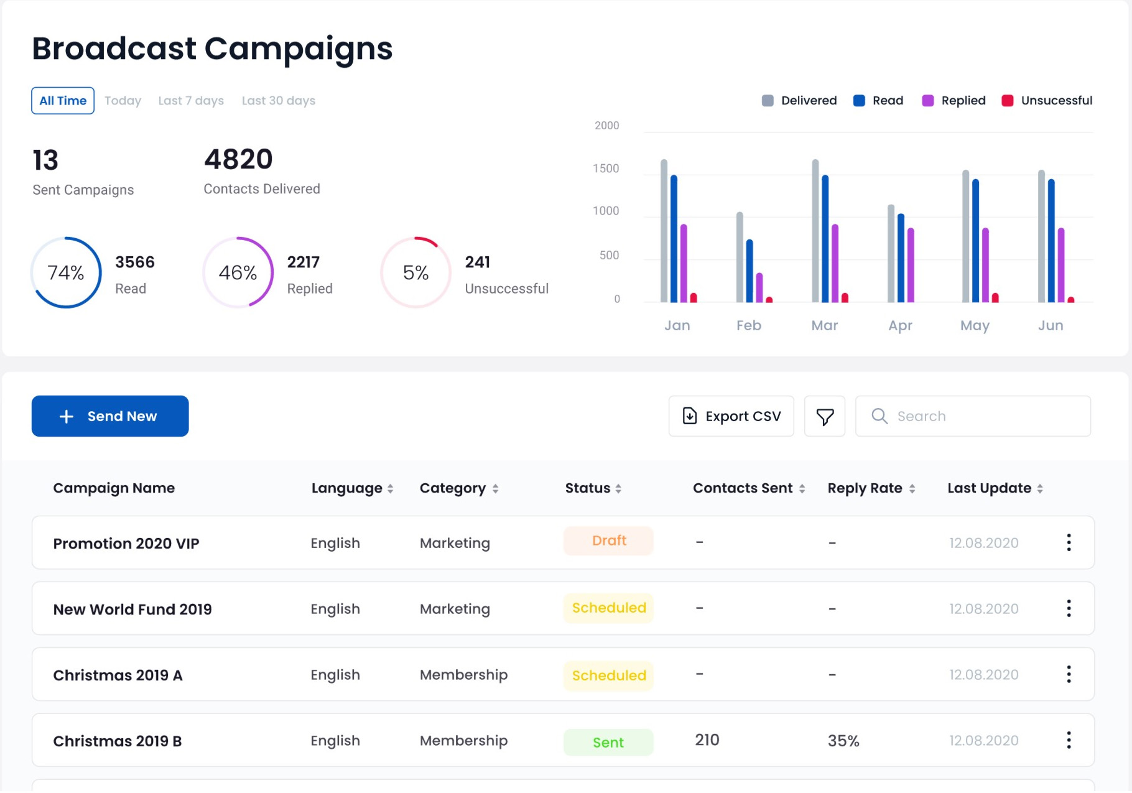Switch to Last 7 days filter
This screenshot has width=1132, height=793.
(191, 101)
